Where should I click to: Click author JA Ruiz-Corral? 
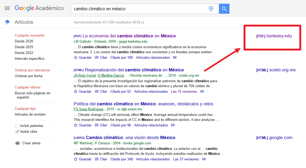click(85, 75)
